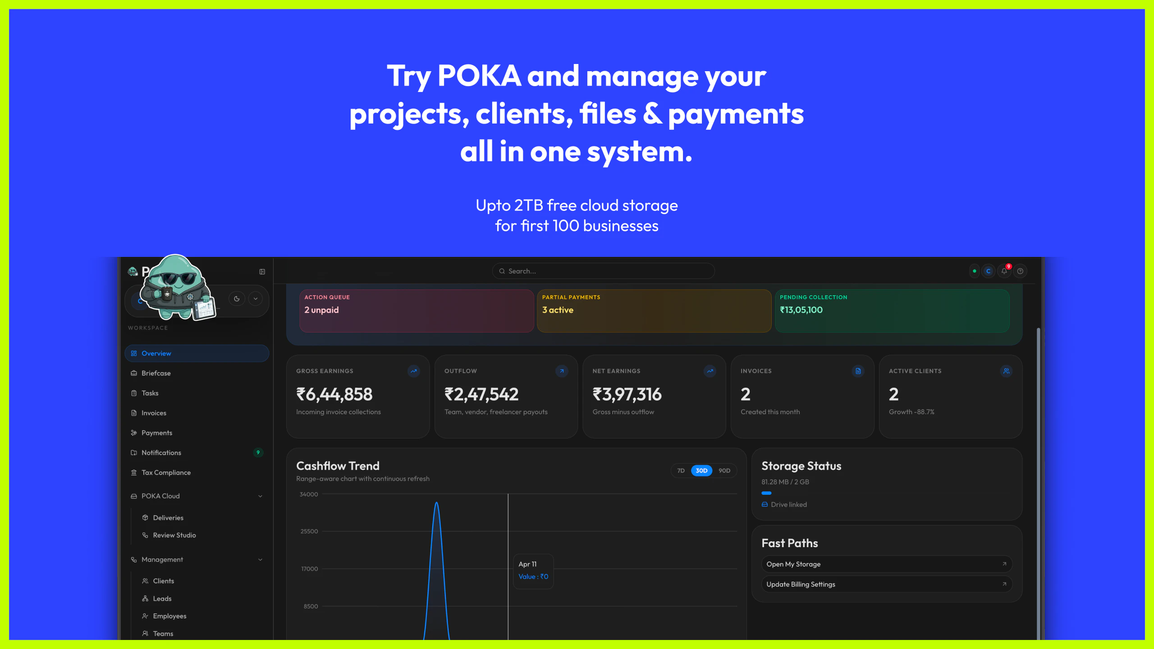The width and height of the screenshot is (1154, 649).
Task: Click the POKA Cloud drive icon
Action: (x=134, y=496)
